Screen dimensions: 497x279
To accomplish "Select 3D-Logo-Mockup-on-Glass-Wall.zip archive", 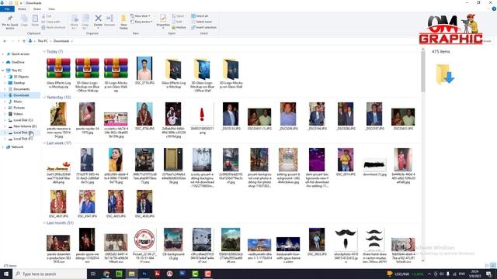I will 116,74.
